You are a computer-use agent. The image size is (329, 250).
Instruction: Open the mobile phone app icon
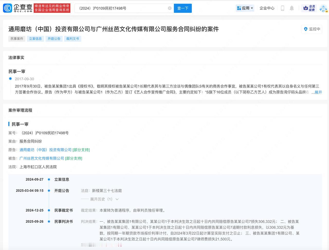click(x=282, y=8)
